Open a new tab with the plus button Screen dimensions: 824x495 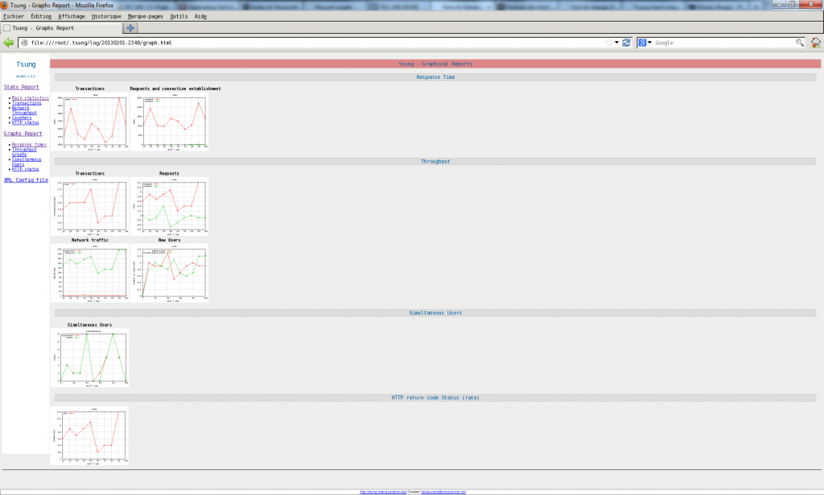(x=130, y=28)
